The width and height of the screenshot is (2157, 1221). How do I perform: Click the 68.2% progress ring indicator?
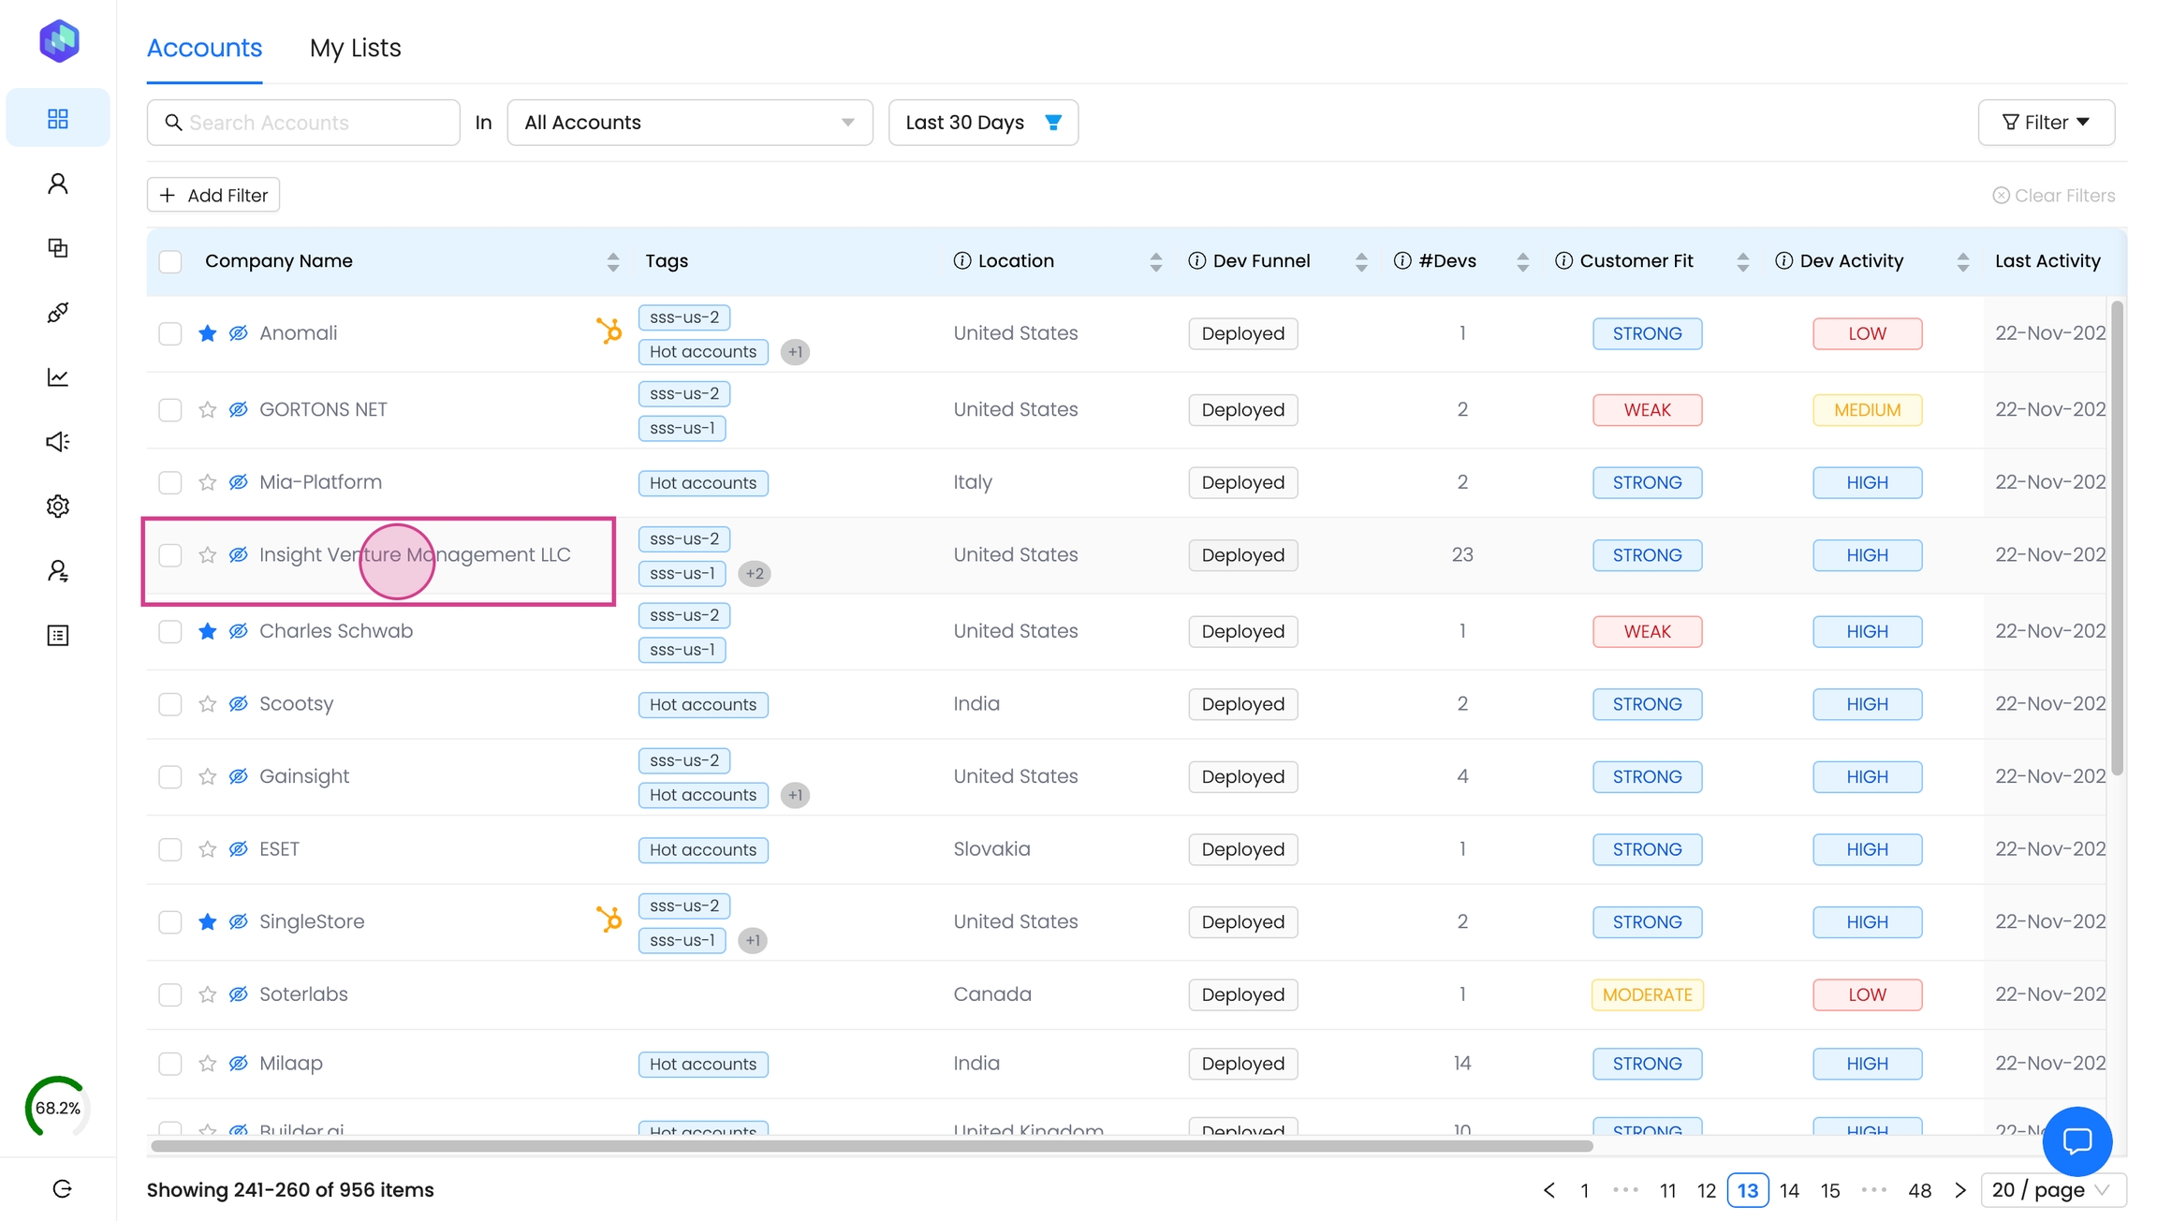click(57, 1108)
